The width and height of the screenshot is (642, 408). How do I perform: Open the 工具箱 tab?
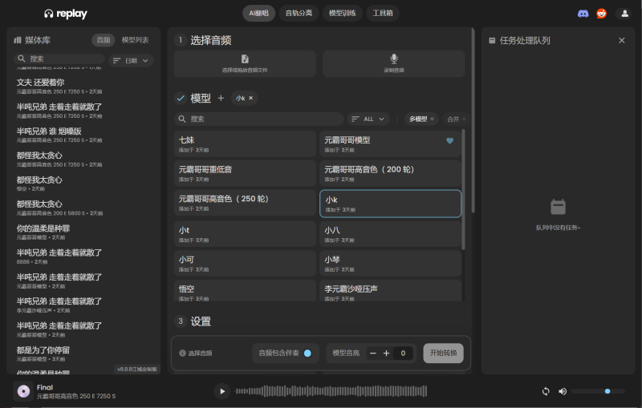pyautogui.click(x=383, y=13)
